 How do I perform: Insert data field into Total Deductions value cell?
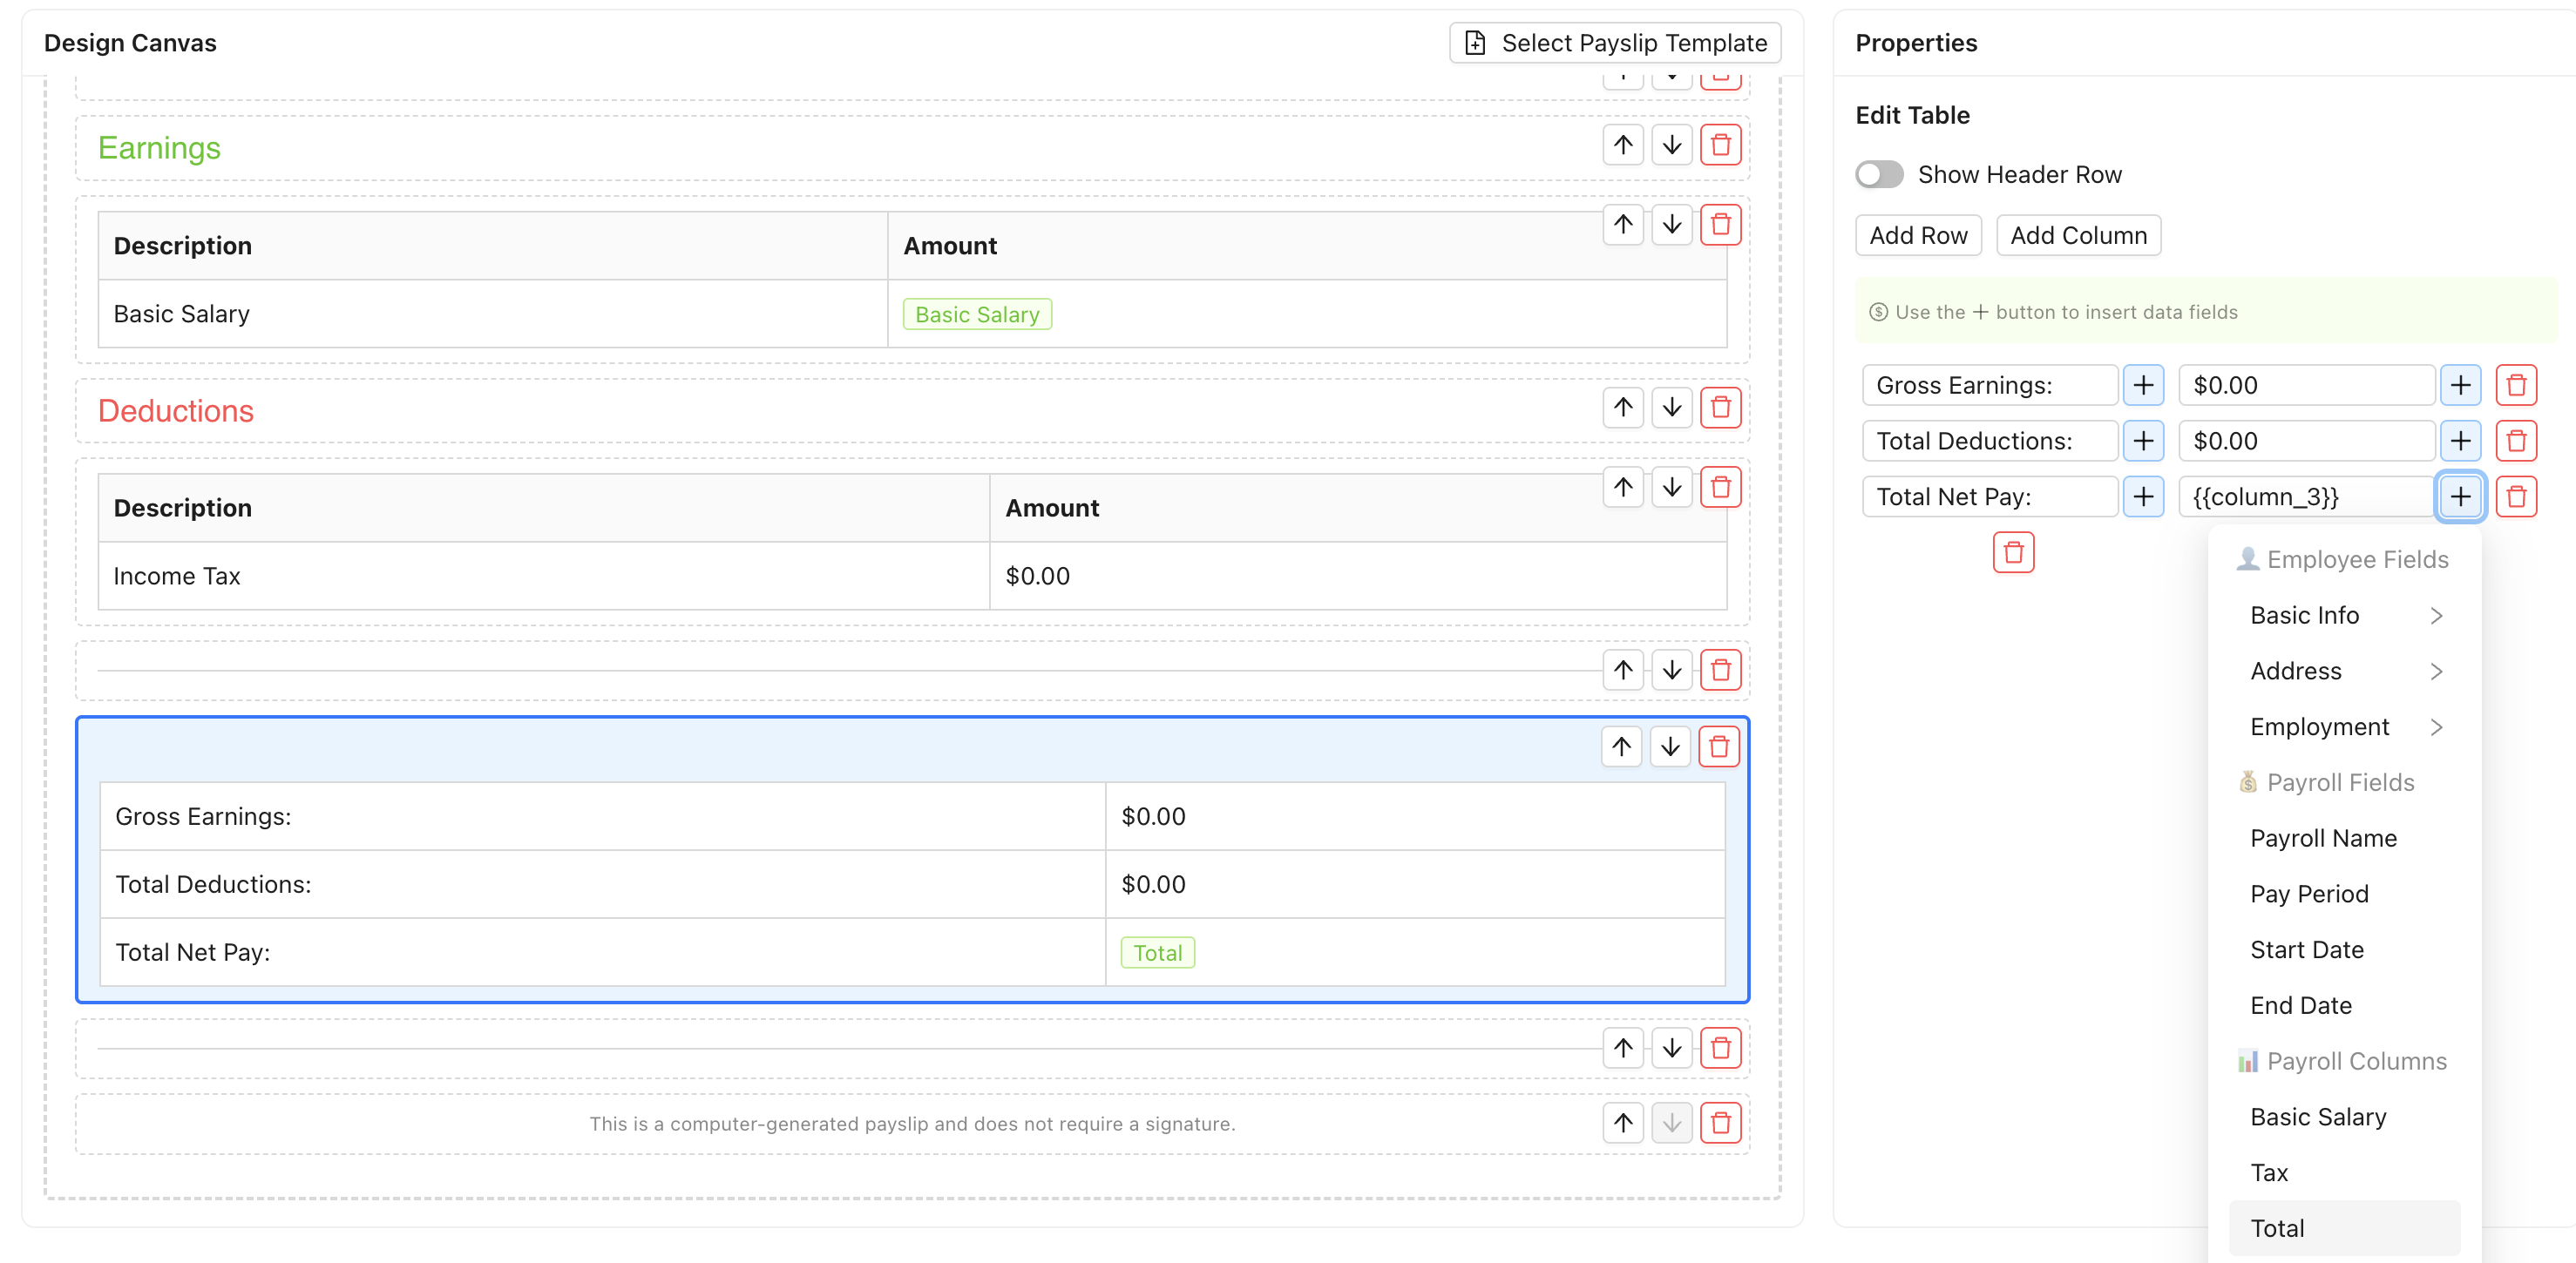2460,442
